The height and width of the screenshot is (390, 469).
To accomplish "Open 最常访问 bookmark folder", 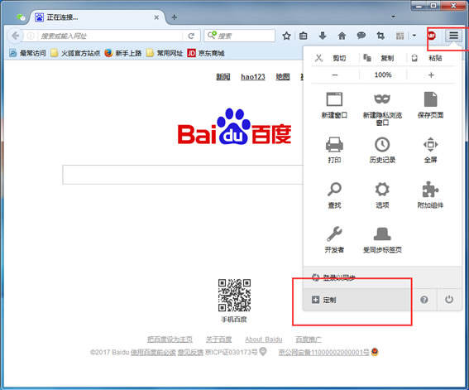I will click(x=27, y=53).
